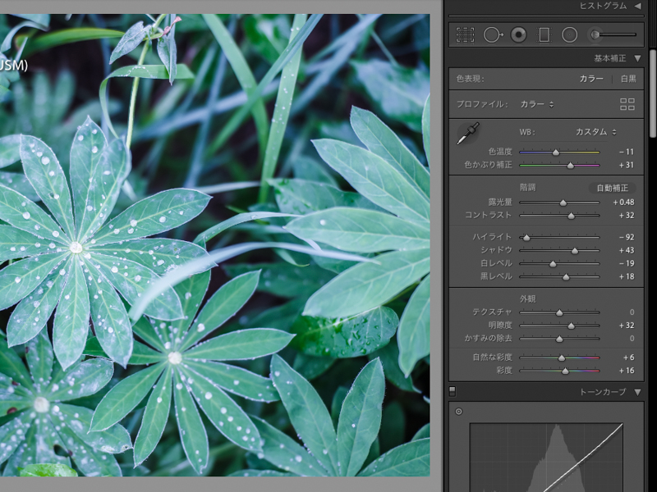Adjust the コントラスト slider

[x=559, y=216]
